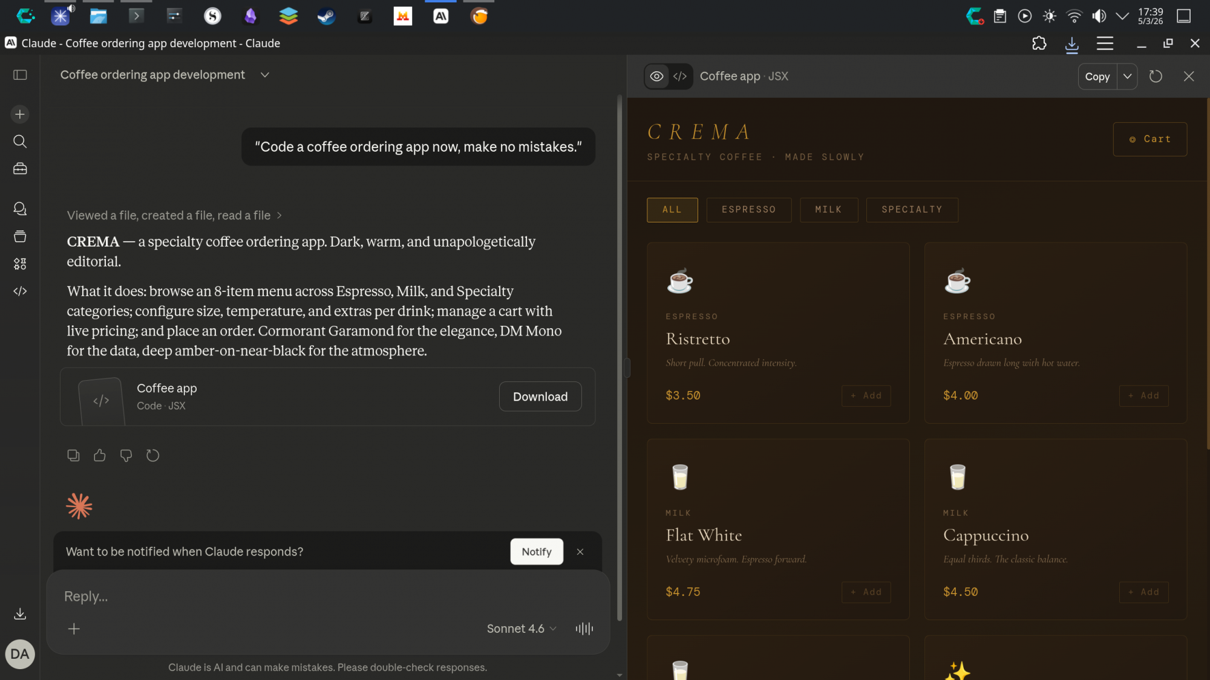The width and height of the screenshot is (1210, 680).
Task: Add Ristretto to the cart
Action: [866, 395]
